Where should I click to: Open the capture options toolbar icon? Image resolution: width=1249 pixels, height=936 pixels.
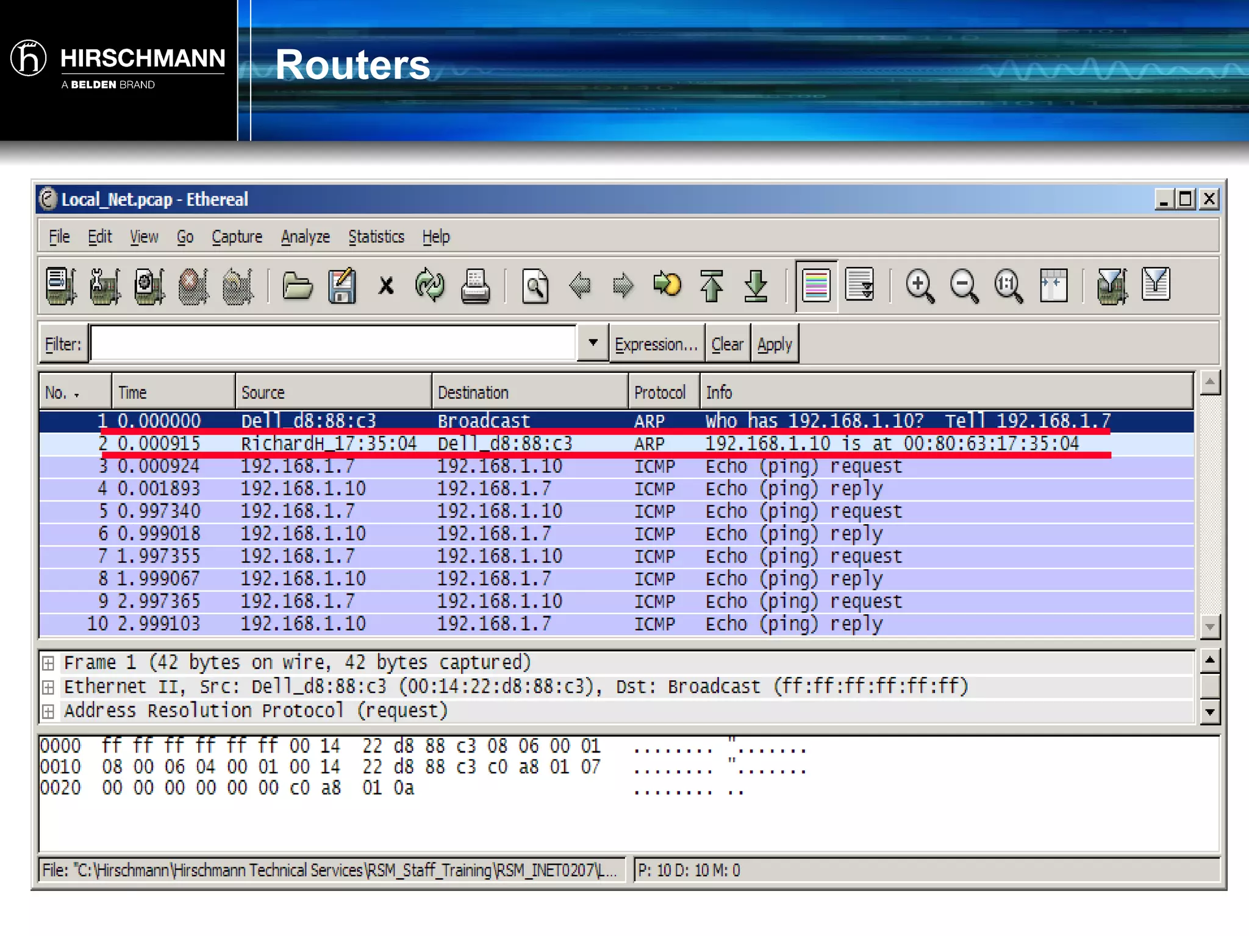[105, 286]
